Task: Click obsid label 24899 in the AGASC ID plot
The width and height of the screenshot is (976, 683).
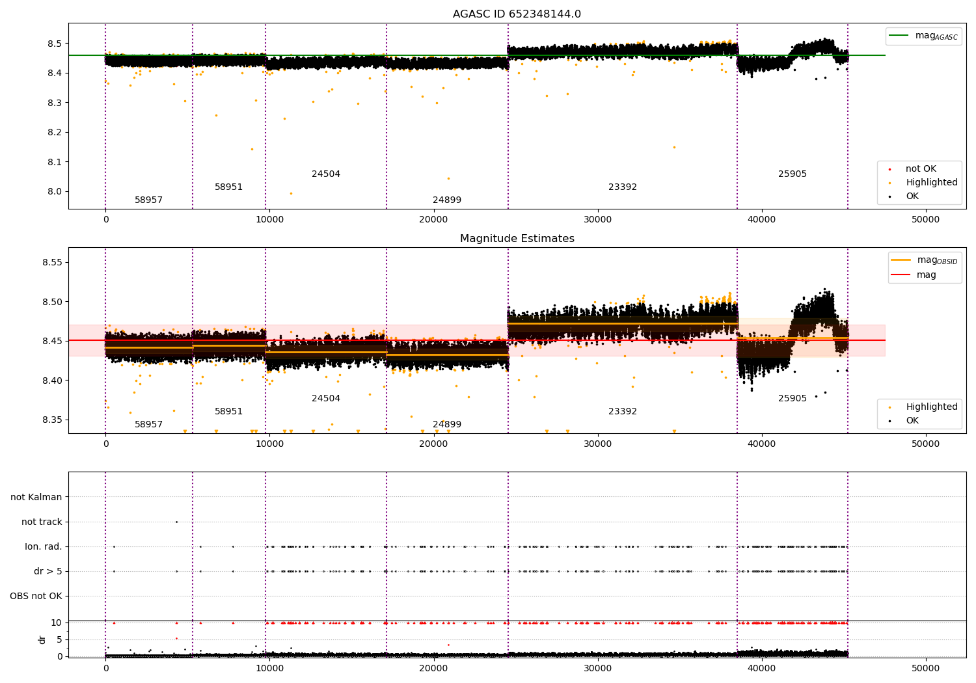Action: click(447, 200)
